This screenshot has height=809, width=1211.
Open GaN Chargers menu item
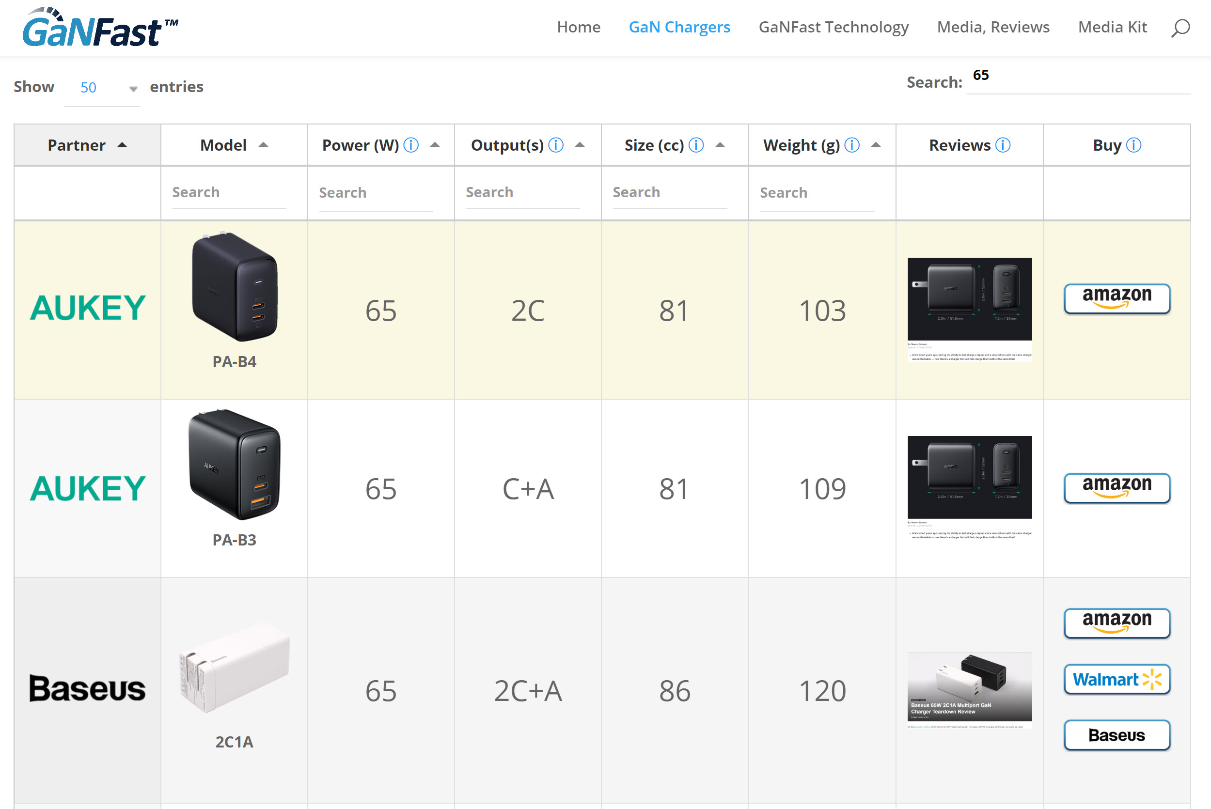[679, 27]
